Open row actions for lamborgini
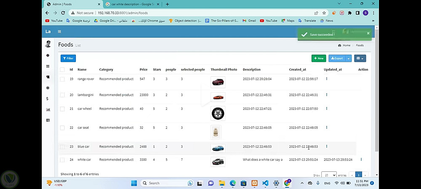 point(327,95)
